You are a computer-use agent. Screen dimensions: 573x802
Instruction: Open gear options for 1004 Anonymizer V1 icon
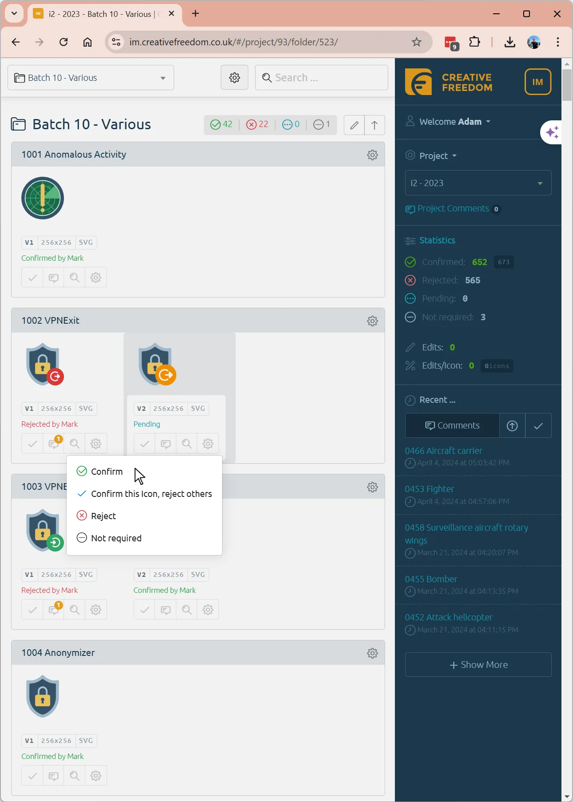click(x=96, y=776)
